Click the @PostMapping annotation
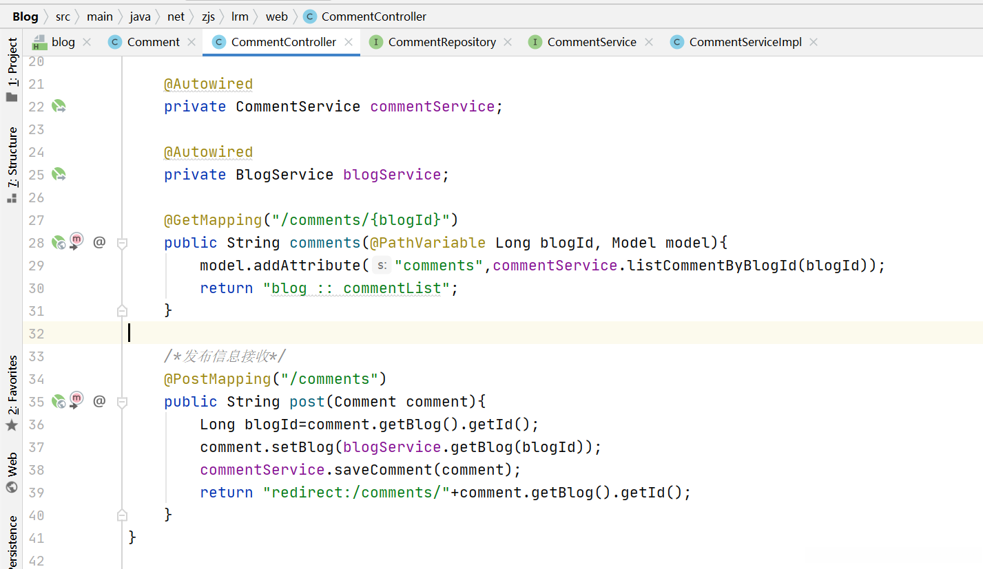The width and height of the screenshot is (983, 569). 218,379
